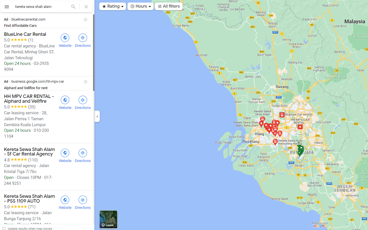The image size is (368, 230).
Task: Click the results panel scrollbar
Action: tap(94, 52)
